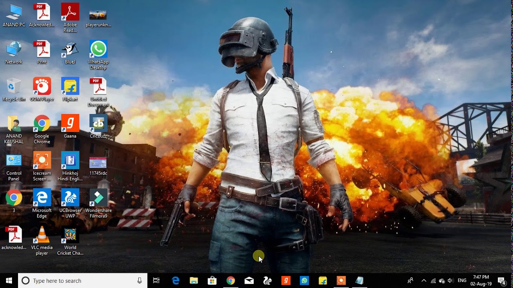This screenshot has height=288, width=513.
Task: Activate the search box microphone
Action: coord(139,281)
